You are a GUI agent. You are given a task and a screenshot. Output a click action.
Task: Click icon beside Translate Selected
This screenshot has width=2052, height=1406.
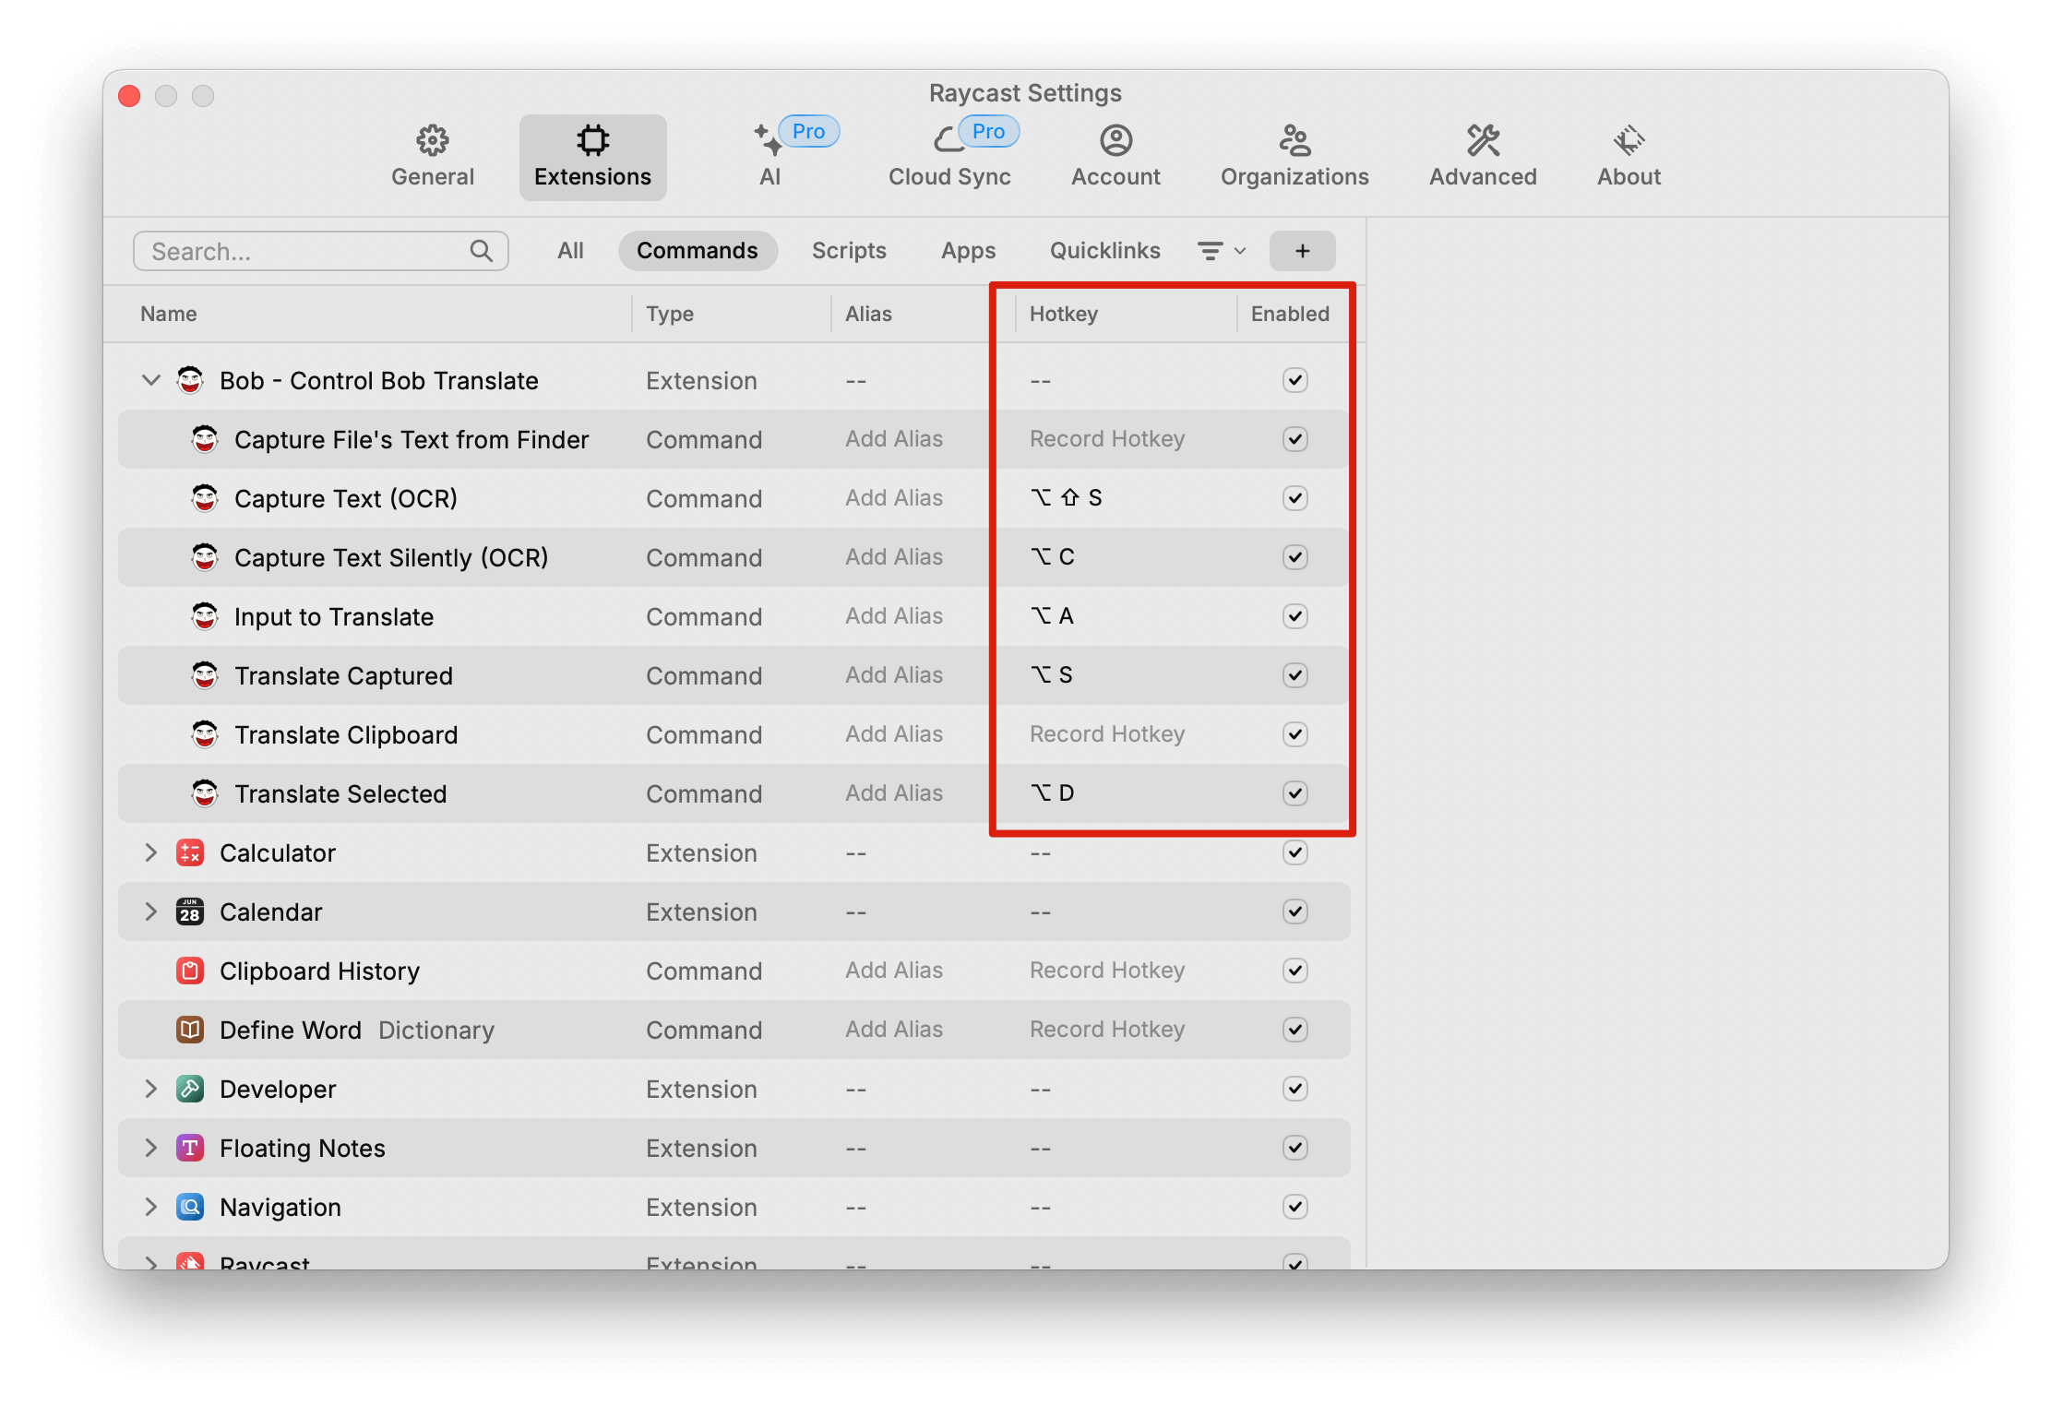205,793
